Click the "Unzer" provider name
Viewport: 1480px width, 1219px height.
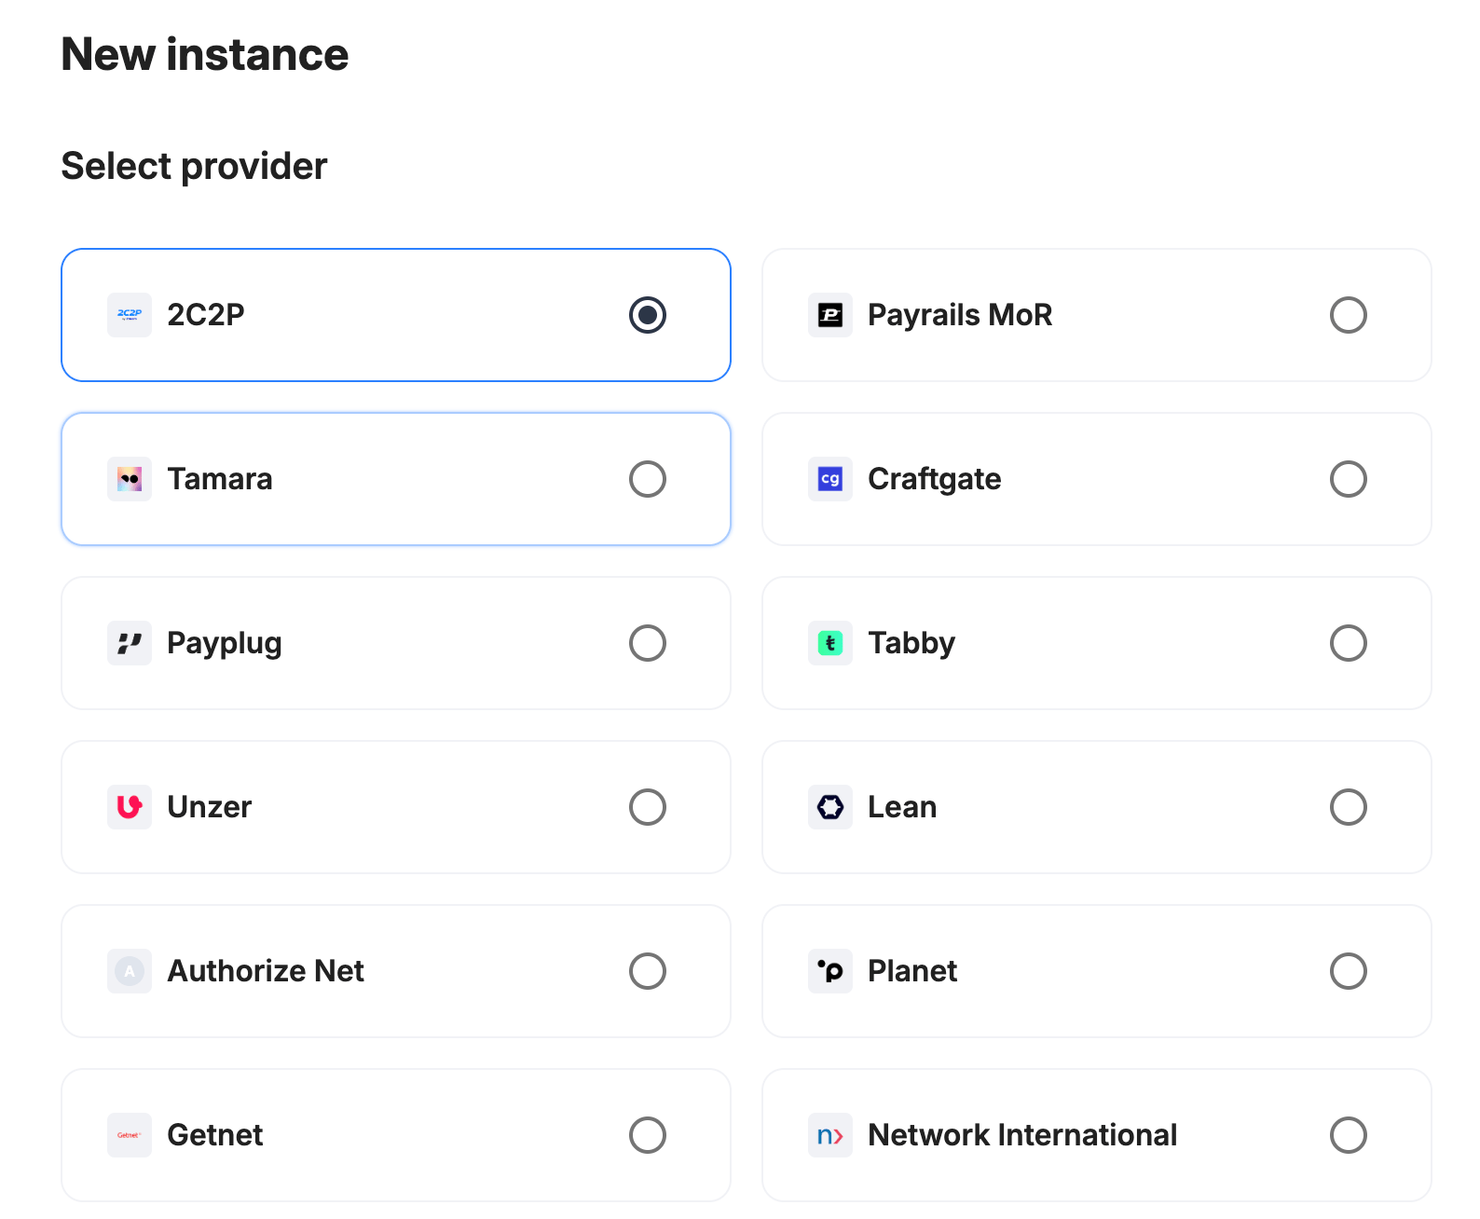pos(210,807)
